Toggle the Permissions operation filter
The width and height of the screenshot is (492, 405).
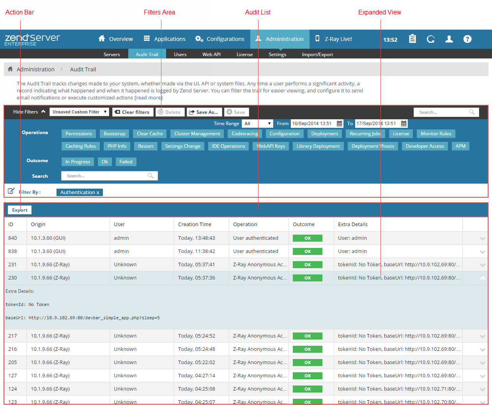click(79, 134)
